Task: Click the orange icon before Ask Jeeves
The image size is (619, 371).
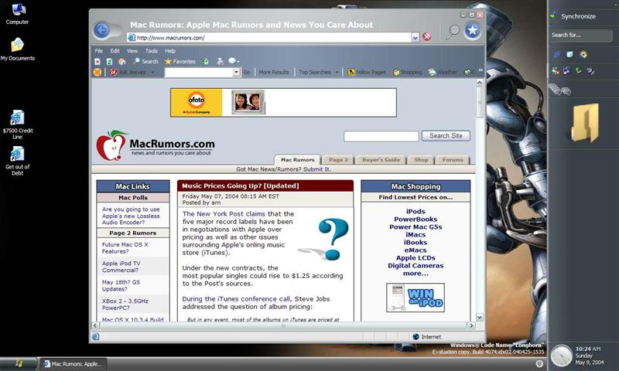Action: pyautogui.click(x=97, y=72)
